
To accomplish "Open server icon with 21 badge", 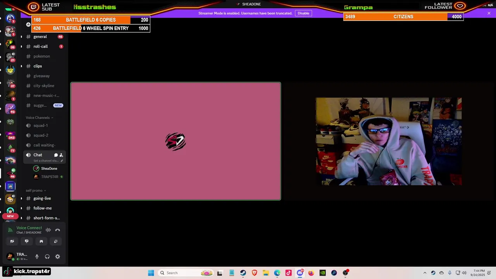I will coord(10,57).
